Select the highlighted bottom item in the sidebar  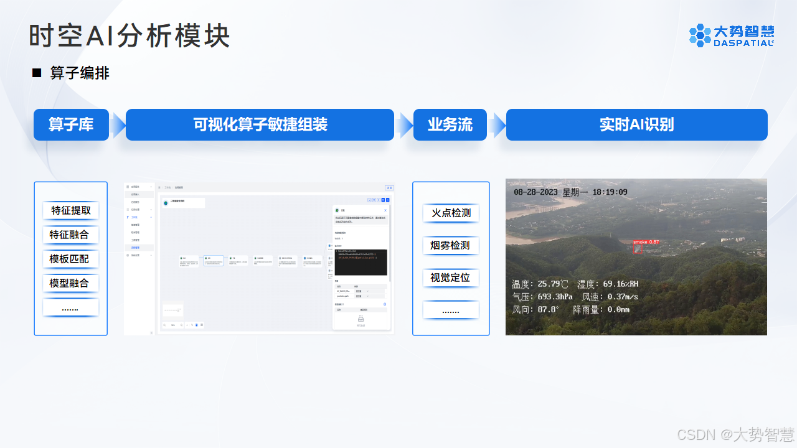tap(139, 248)
